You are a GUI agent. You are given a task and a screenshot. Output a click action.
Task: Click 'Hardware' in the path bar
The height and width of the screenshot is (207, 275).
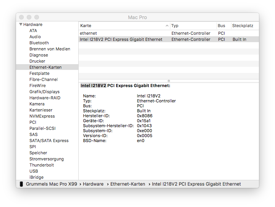[x=93, y=184]
